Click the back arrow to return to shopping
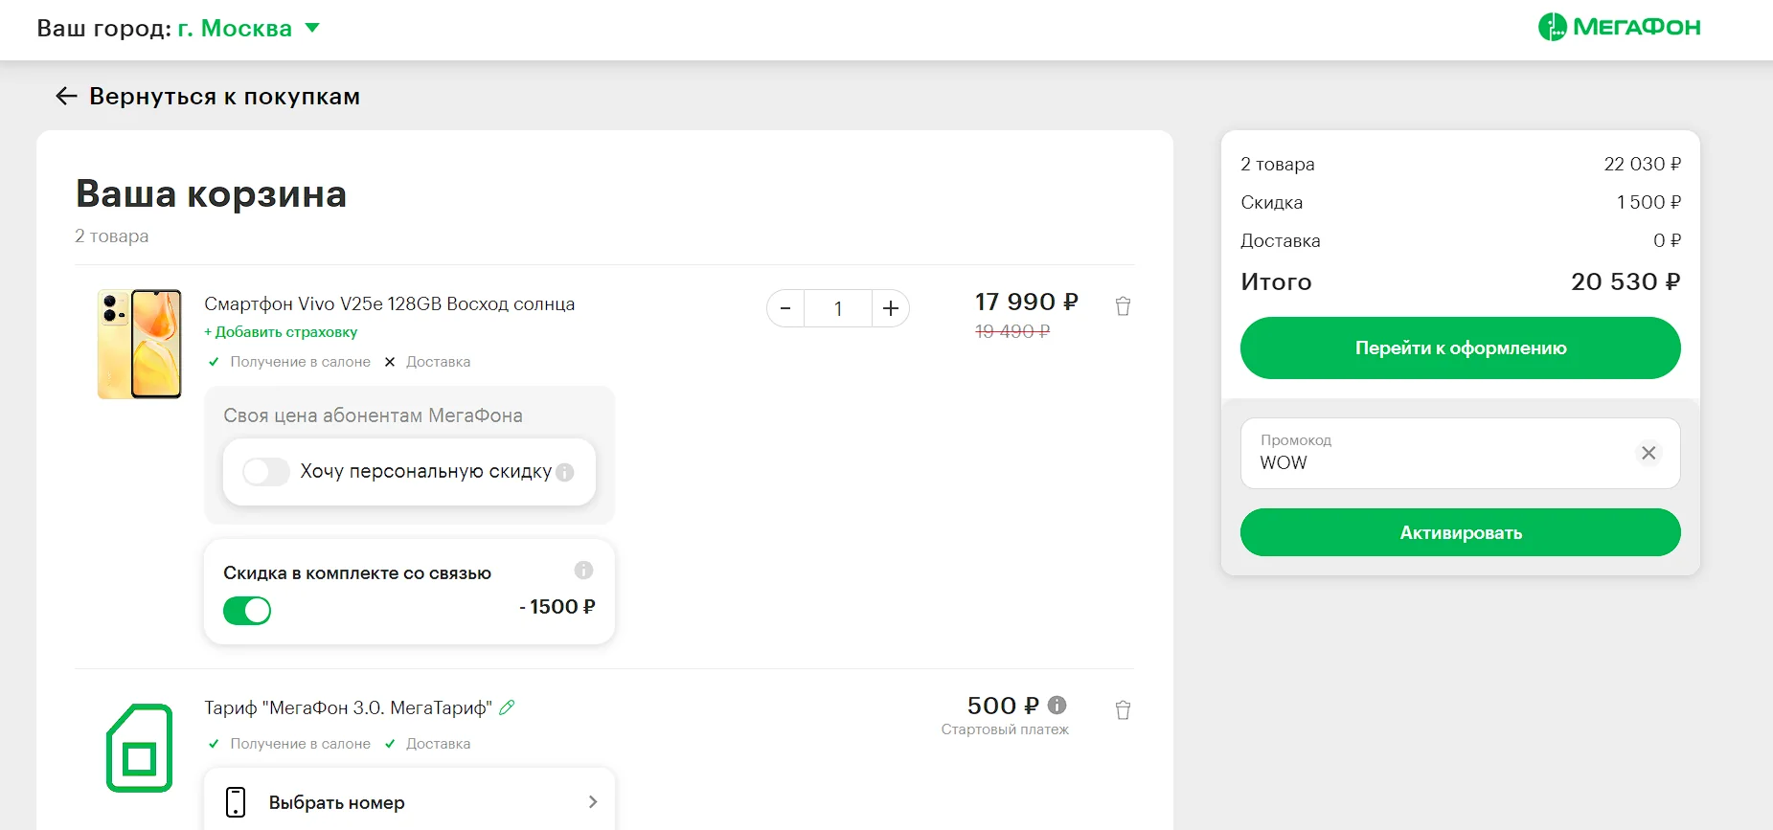1773x830 pixels. pyautogui.click(x=66, y=96)
